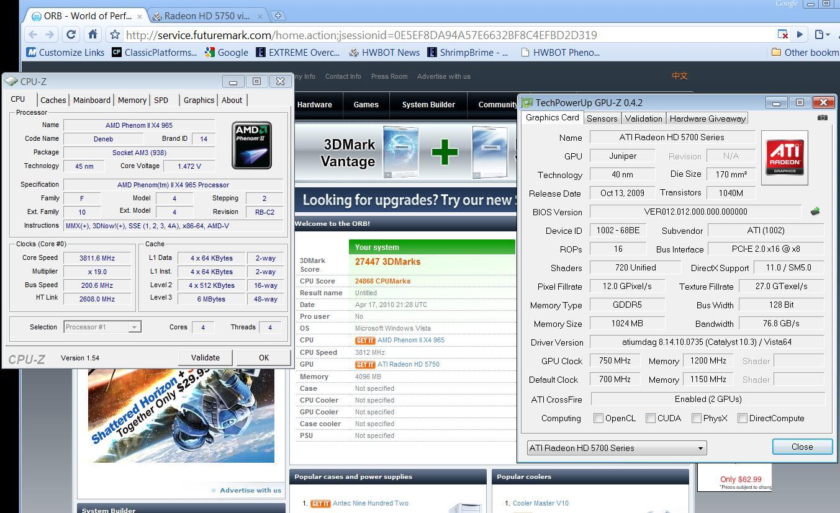Open the Games menu on Futuremark site
Image resolution: width=840 pixels, height=513 pixels.
tap(366, 105)
